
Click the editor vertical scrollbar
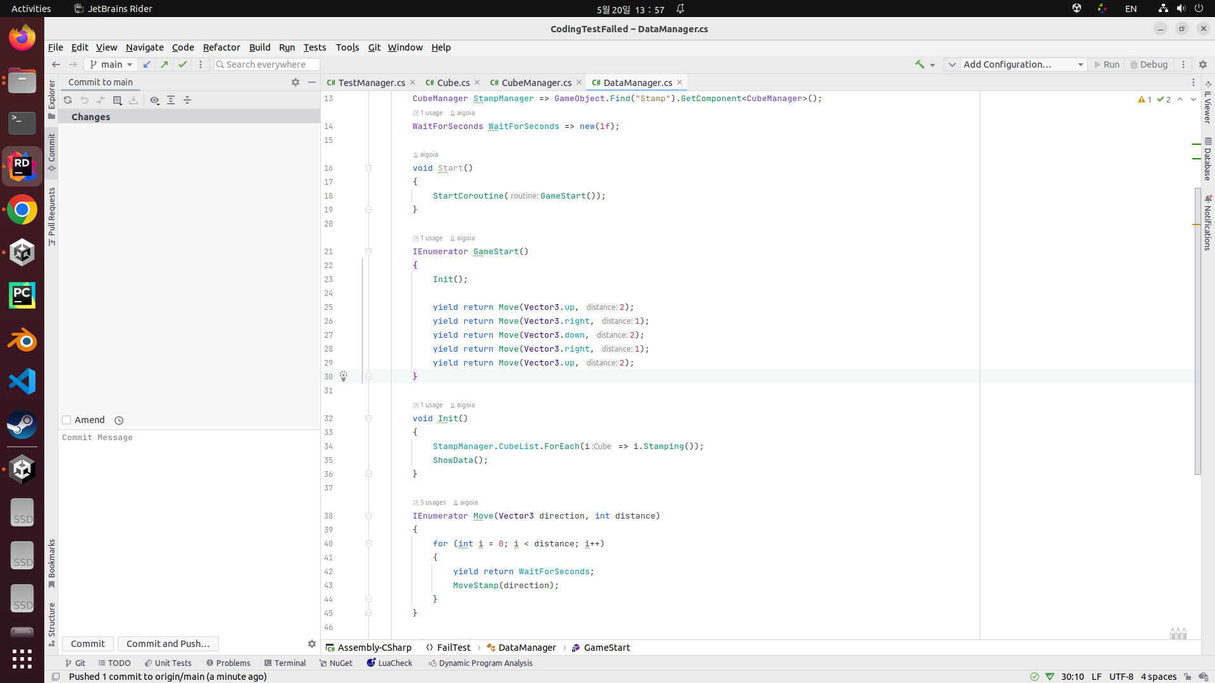coord(1197,331)
